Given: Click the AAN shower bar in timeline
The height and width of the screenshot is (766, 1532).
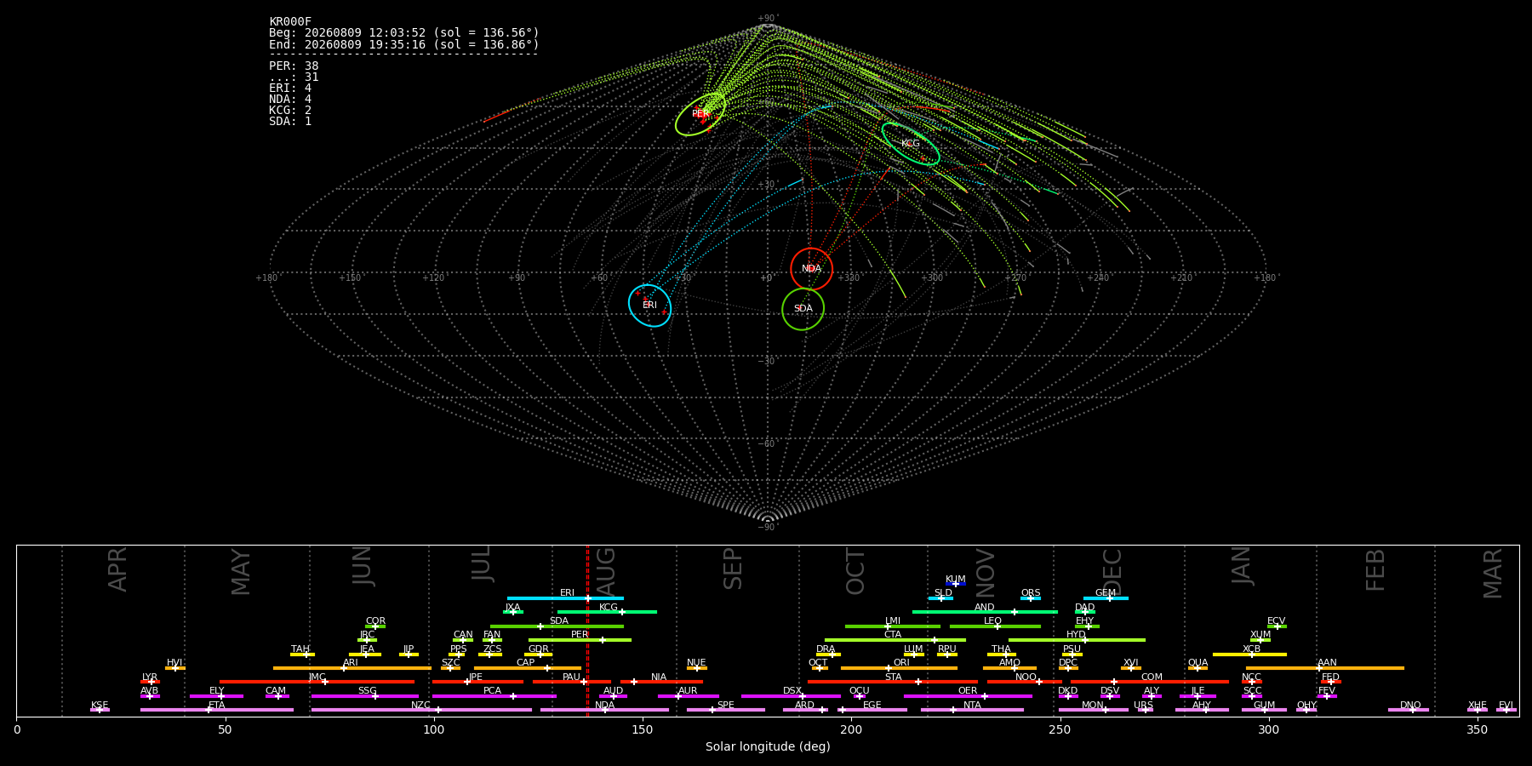Looking at the screenshot, I should [1325, 668].
